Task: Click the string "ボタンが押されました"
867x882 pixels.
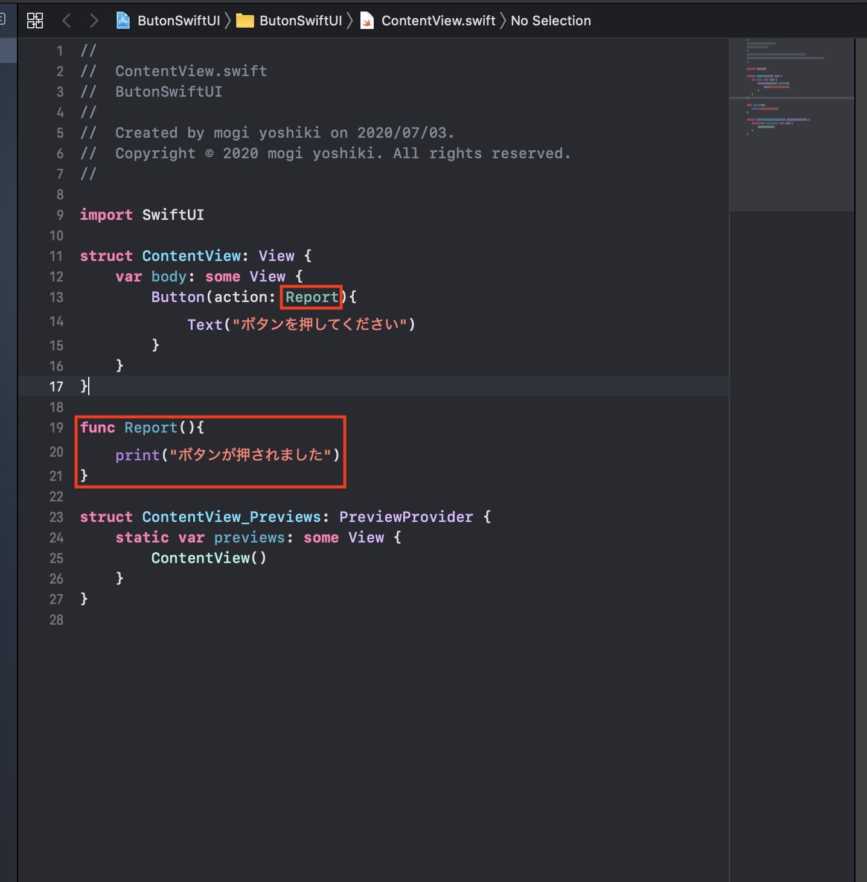Action: click(251, 455)
